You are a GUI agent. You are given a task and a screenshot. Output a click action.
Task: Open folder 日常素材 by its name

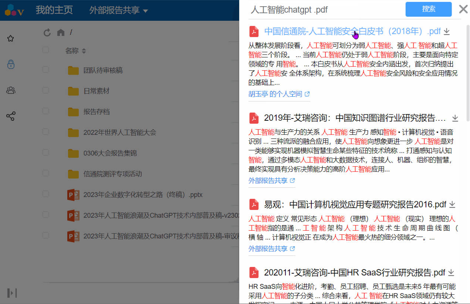pos(97,91)
